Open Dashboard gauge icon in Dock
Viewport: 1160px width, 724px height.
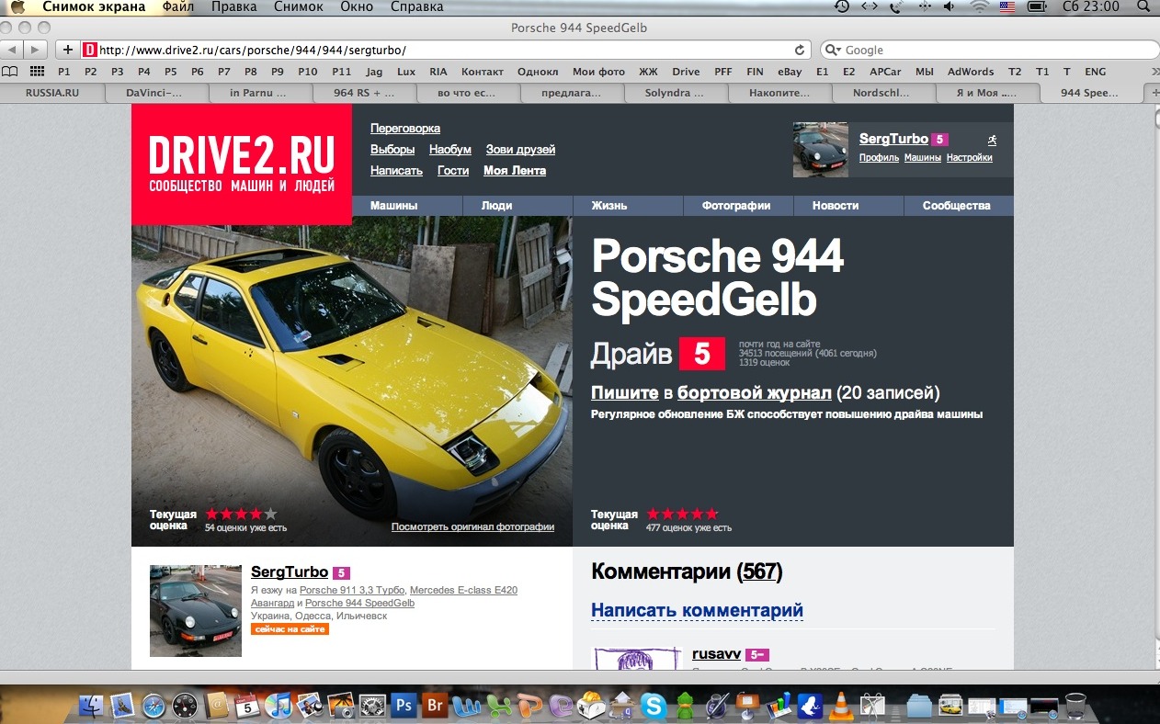184,706
